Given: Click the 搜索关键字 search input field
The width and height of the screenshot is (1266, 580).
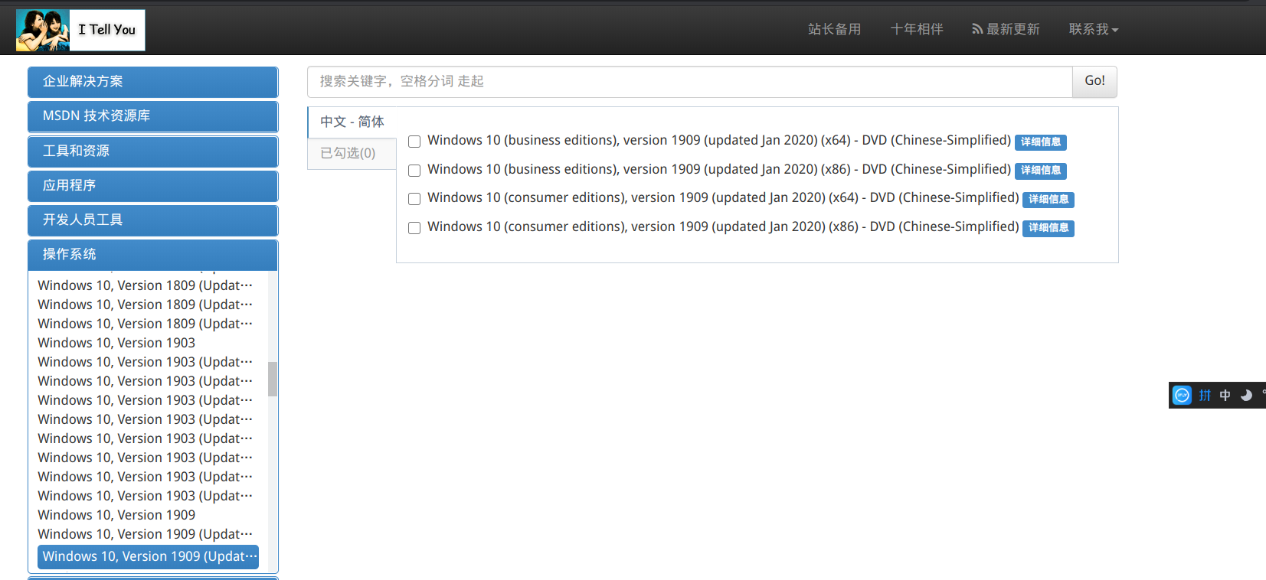Looking at the screenshot, I should tap(690, 82).
